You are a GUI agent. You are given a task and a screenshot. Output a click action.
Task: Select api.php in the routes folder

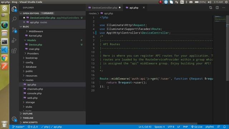(52, 85)
